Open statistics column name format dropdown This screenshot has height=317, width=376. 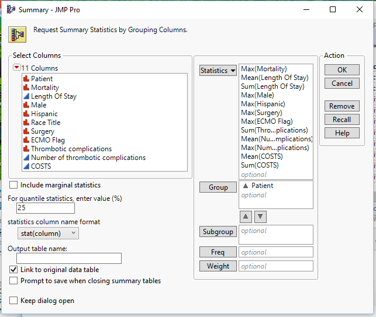point(48,233)
